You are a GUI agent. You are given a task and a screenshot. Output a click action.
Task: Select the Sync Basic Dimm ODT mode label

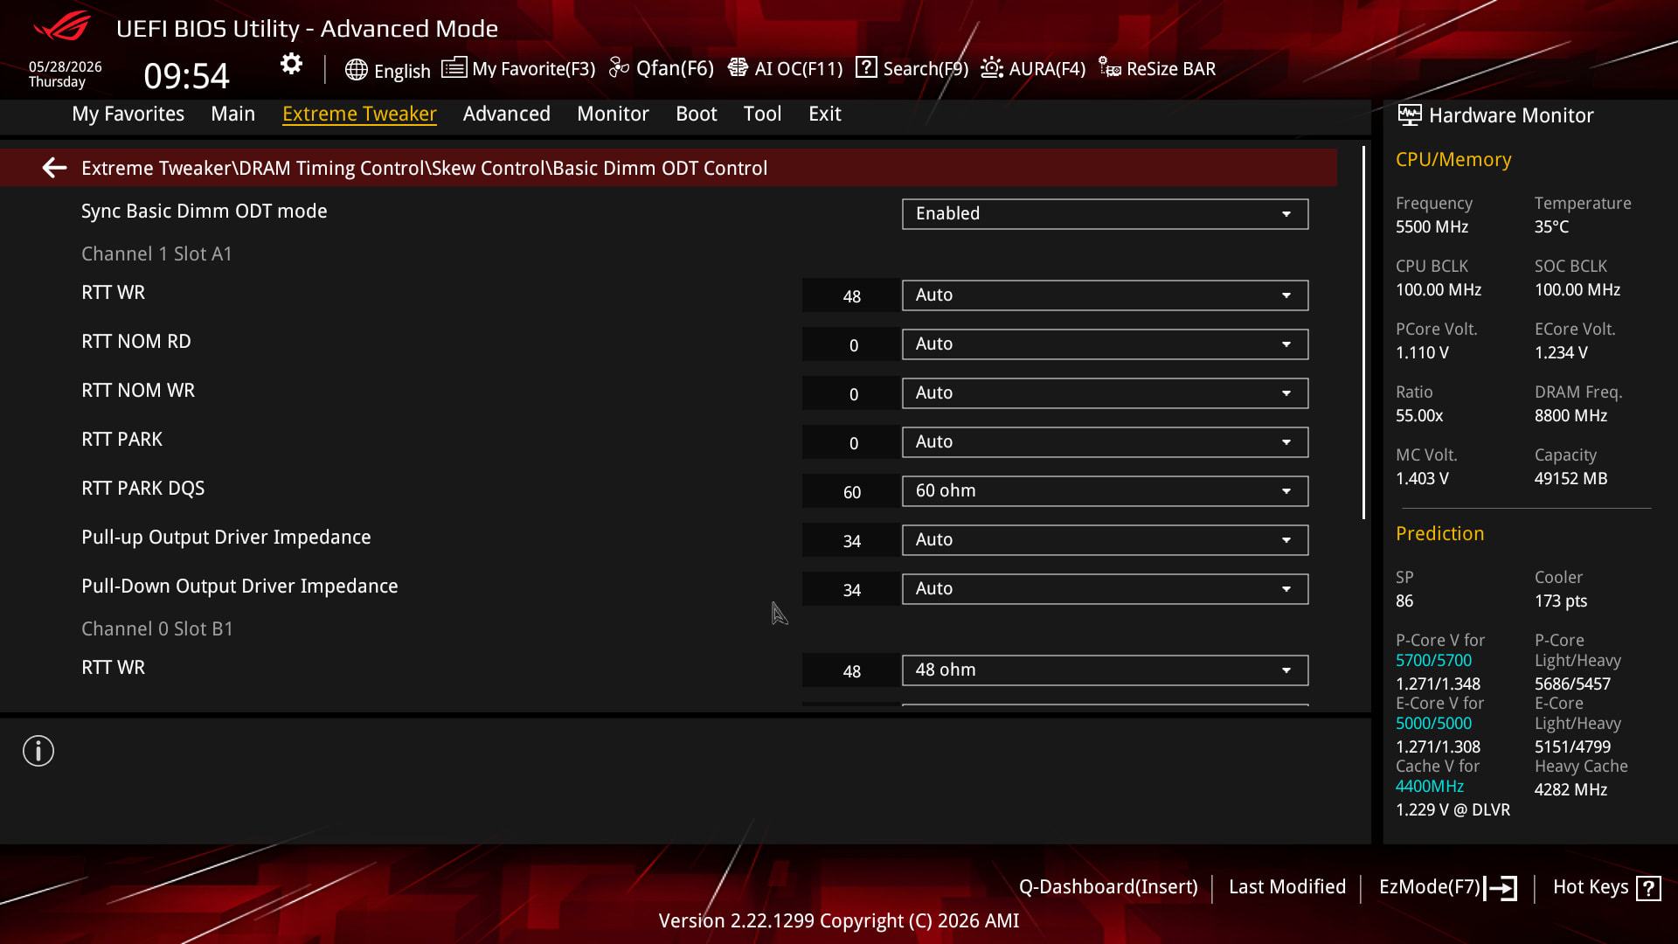(x=204, y=212)
